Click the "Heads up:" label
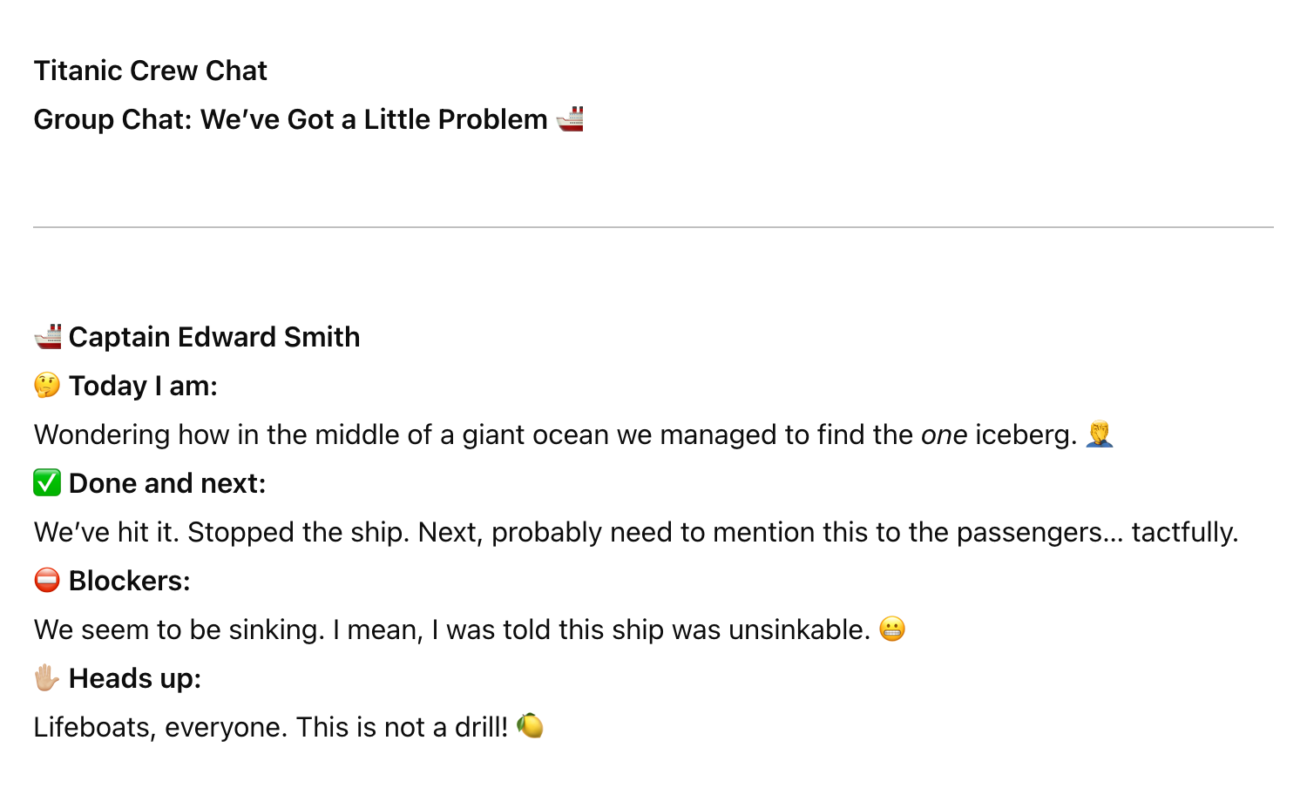 (x=135, y=678)
